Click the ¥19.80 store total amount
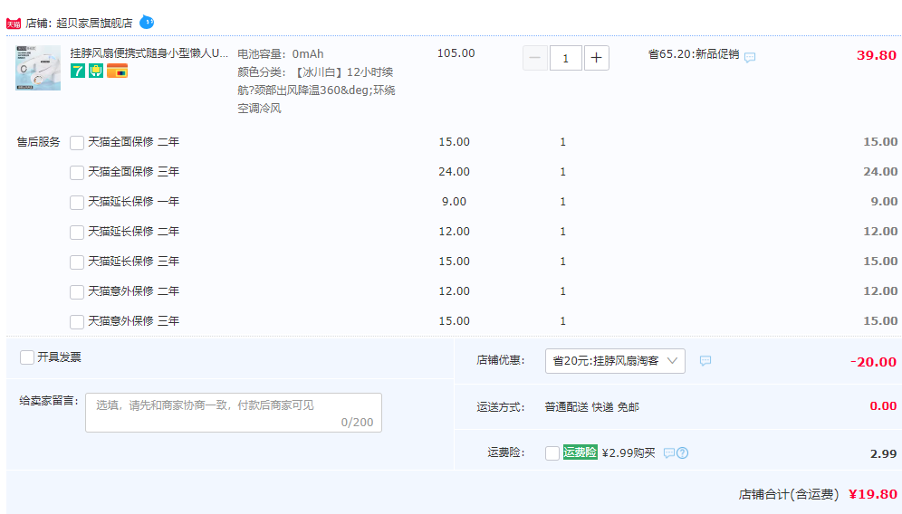902x514 pixels. point(873,494)
